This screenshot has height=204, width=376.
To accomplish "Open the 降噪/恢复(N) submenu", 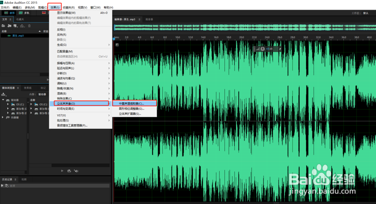I will [81, 88].
